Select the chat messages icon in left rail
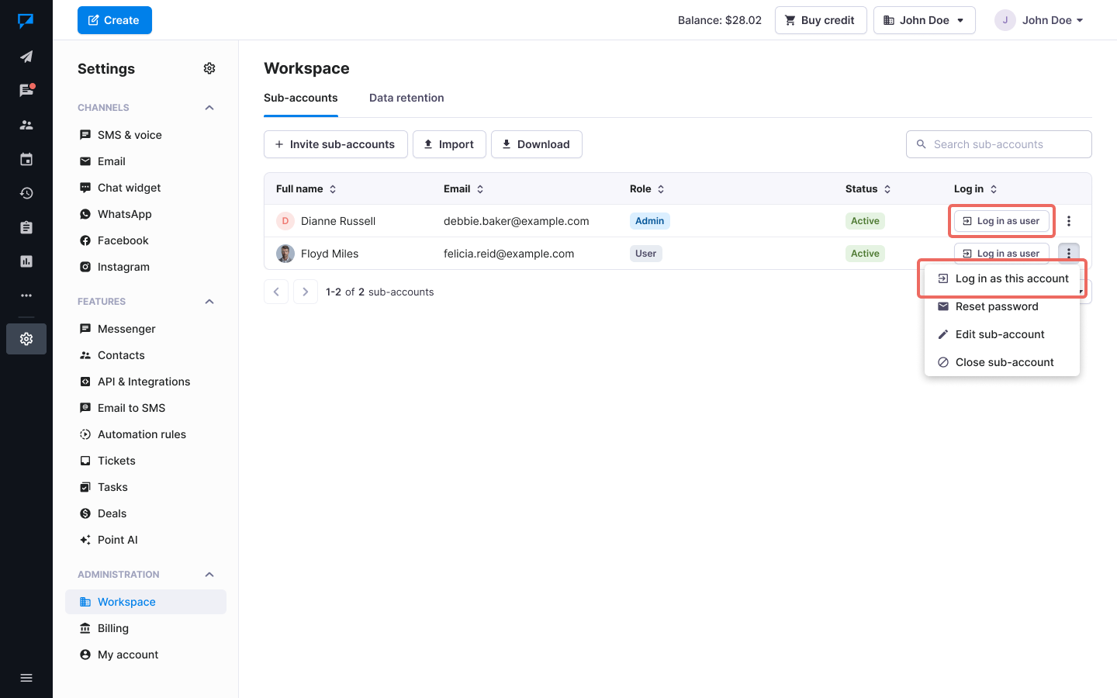 26,89
